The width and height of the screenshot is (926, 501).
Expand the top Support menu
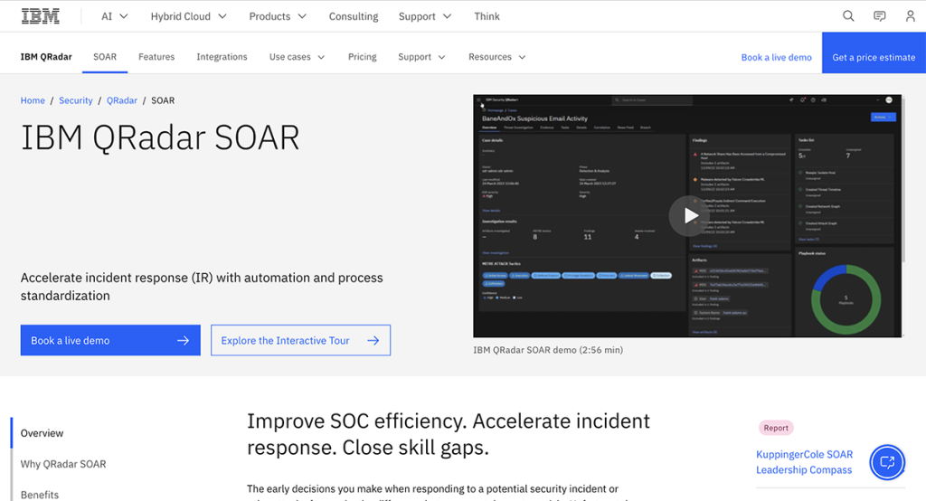425,16
